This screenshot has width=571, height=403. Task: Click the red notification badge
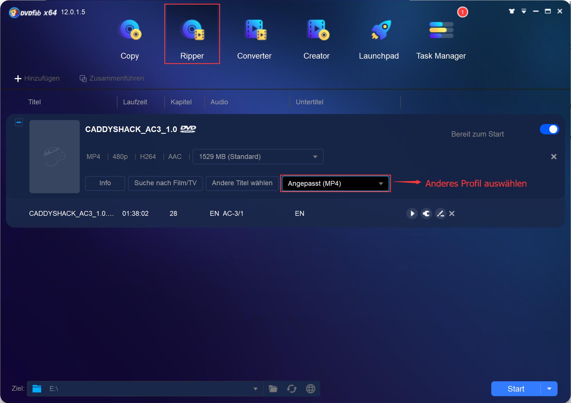462,12
